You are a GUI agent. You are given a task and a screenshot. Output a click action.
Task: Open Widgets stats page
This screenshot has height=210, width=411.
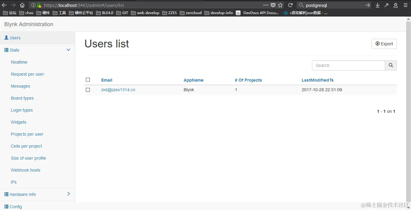click(18, 122)
